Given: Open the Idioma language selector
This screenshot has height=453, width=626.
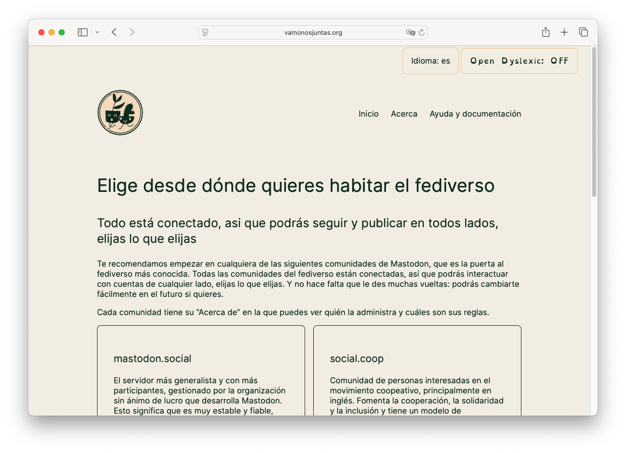Looking at the screenshot, I should [430, 61].
